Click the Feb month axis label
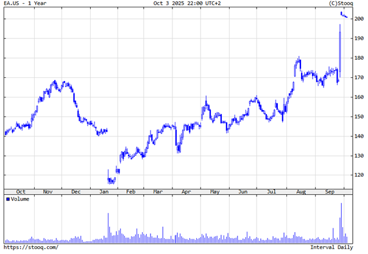Screen dimensions: 368x254 (132, 191)
